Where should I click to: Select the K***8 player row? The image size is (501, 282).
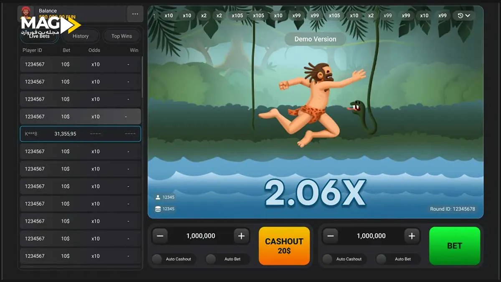point(81,134)
